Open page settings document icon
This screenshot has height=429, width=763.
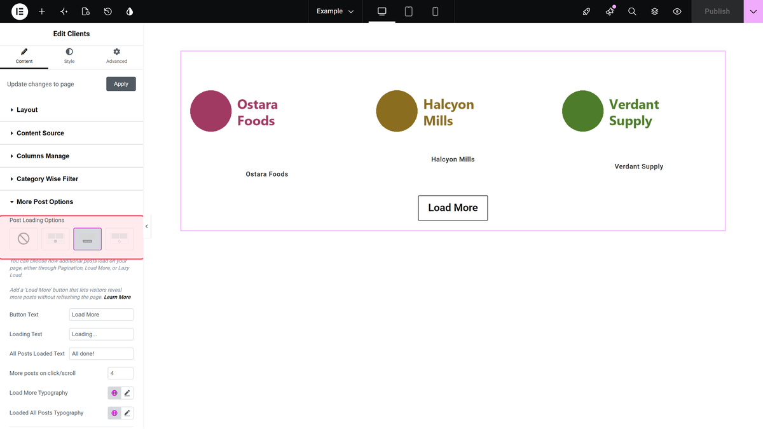[x=86, y=11]
